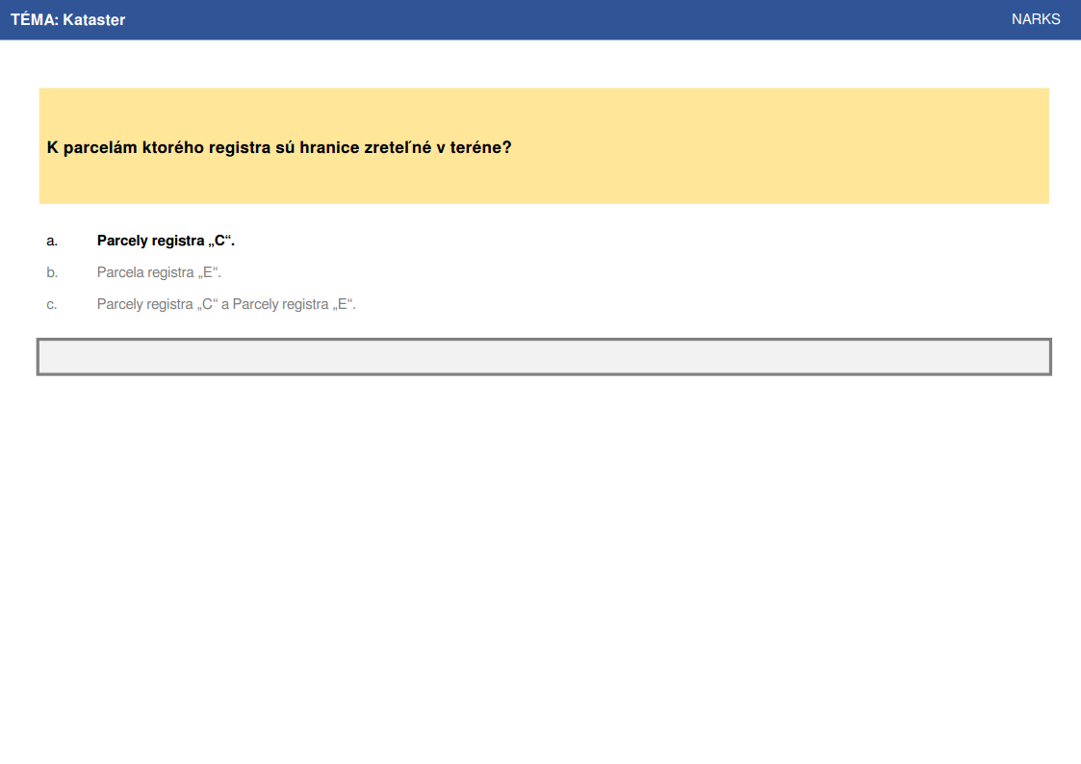Click the "c." answer letter marker

[x=52, y=304]
